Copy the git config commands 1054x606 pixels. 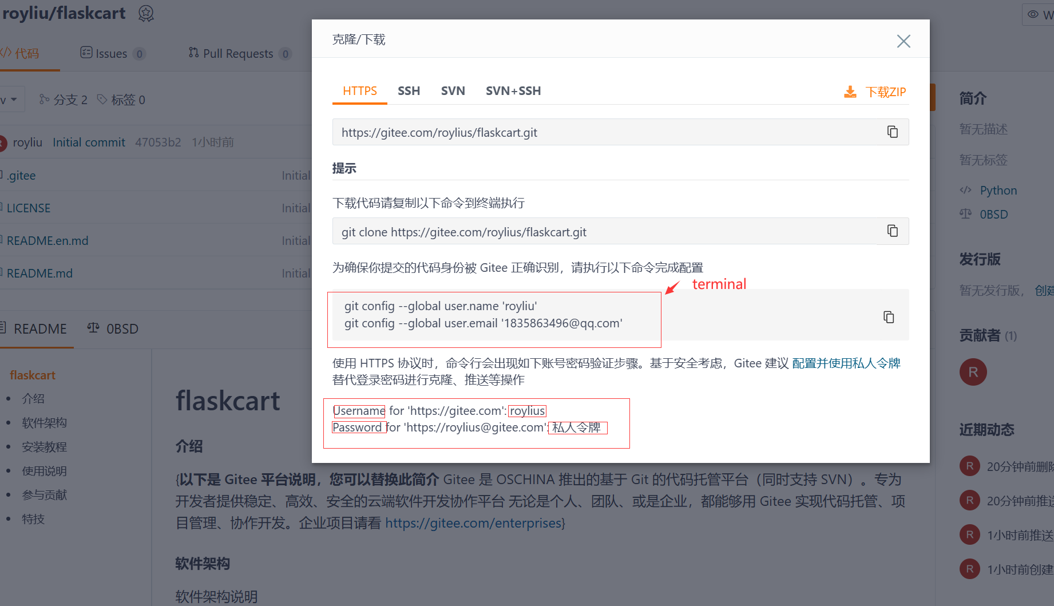889,317
